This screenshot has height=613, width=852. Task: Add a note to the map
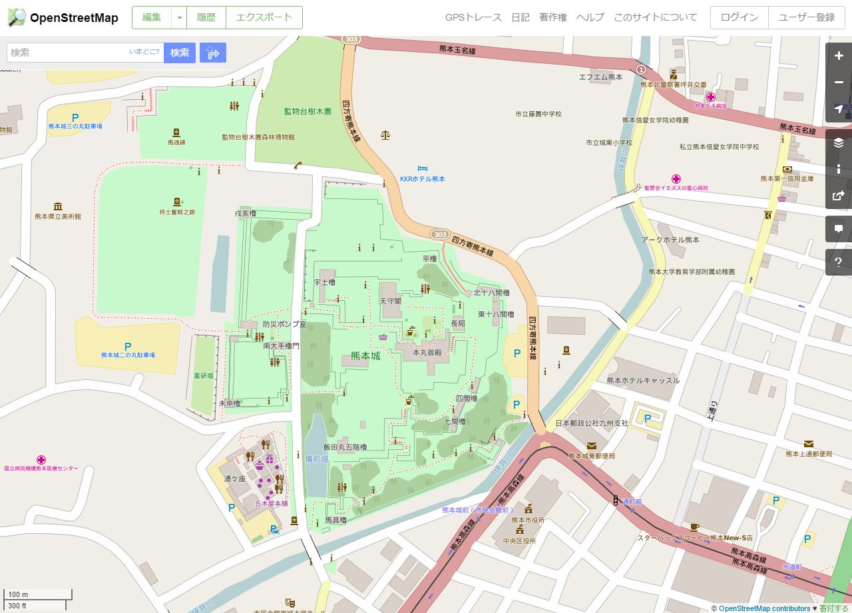click(x=839, y=229)
